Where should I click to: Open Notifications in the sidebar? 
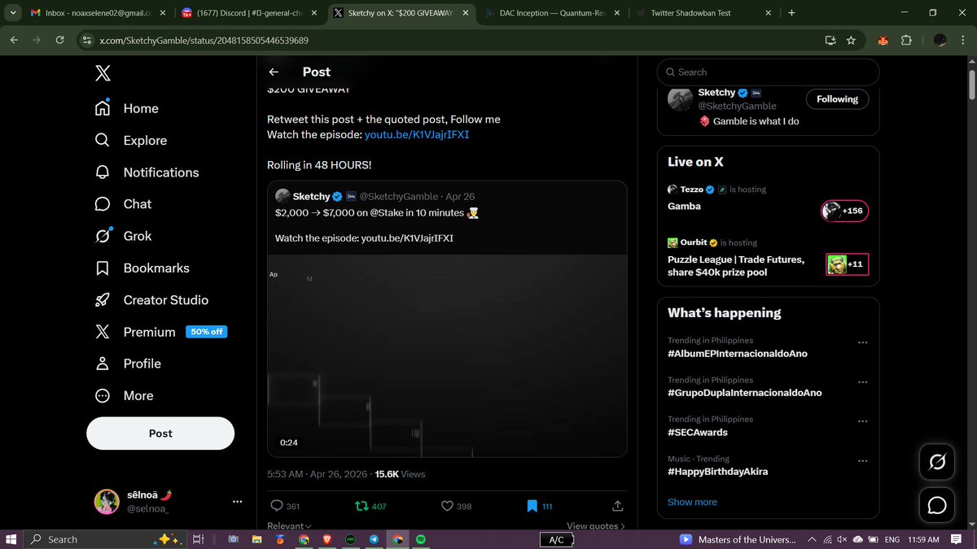pyautogui.click(x=147, y=172)
